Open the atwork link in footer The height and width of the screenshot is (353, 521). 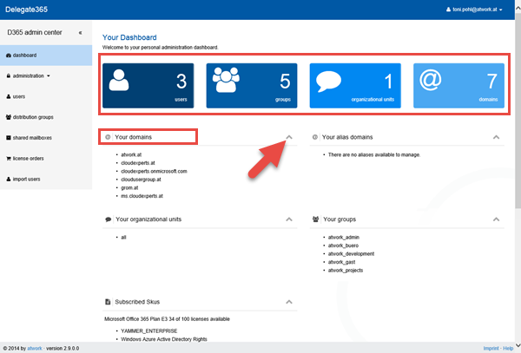pos(35,349)
